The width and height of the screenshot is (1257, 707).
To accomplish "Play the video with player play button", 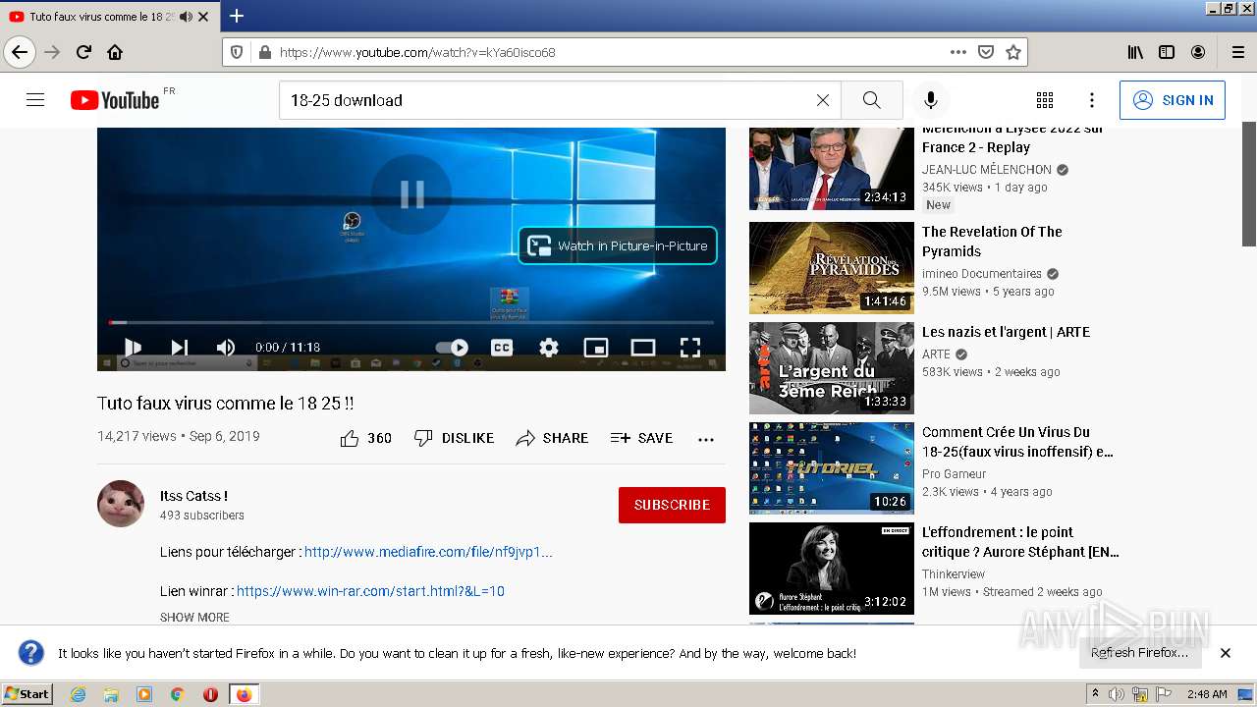I will click(133, 347).
